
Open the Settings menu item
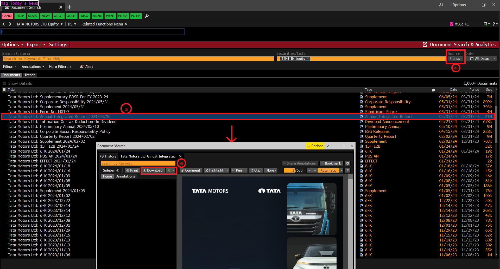click(x=58, y=44)
